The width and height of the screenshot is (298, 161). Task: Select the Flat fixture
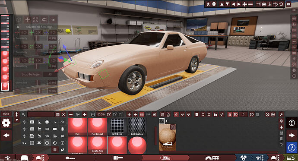(78, 126)
